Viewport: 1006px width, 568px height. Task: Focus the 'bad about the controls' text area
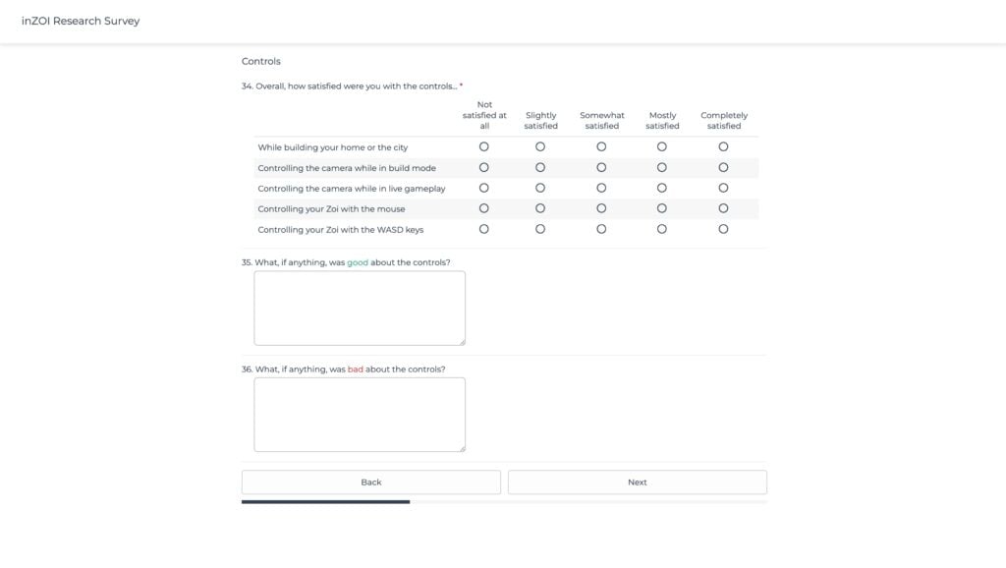tap(360, 414)
